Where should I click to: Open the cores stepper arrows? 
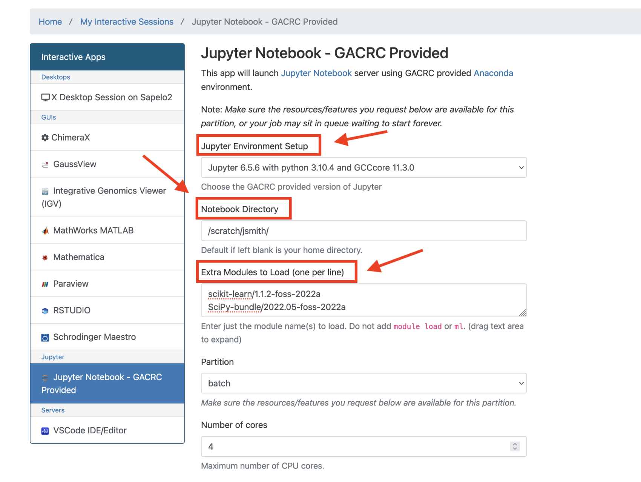(x=514, y=446)
